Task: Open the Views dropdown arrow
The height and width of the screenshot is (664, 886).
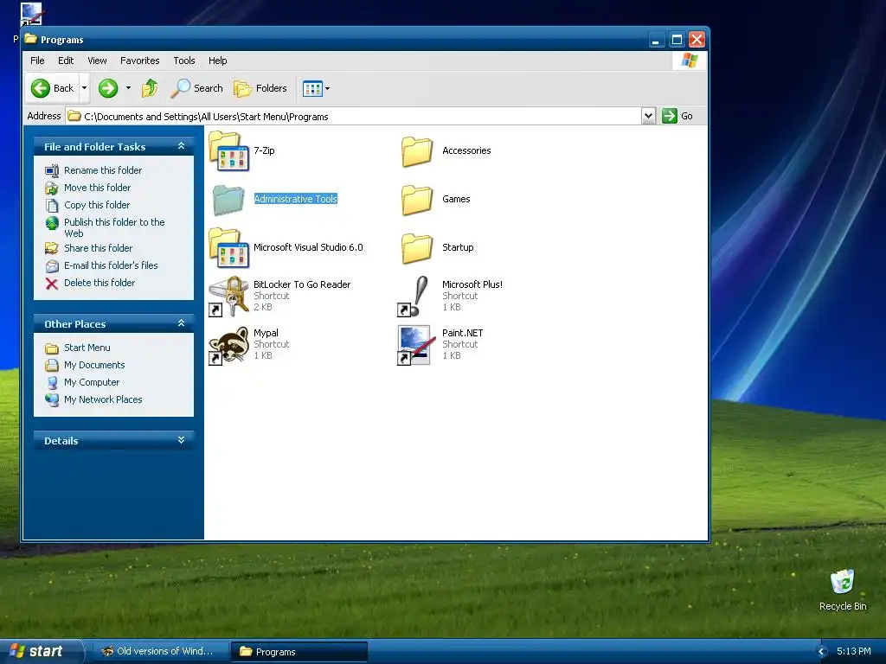Action: (x=328, y=88)
